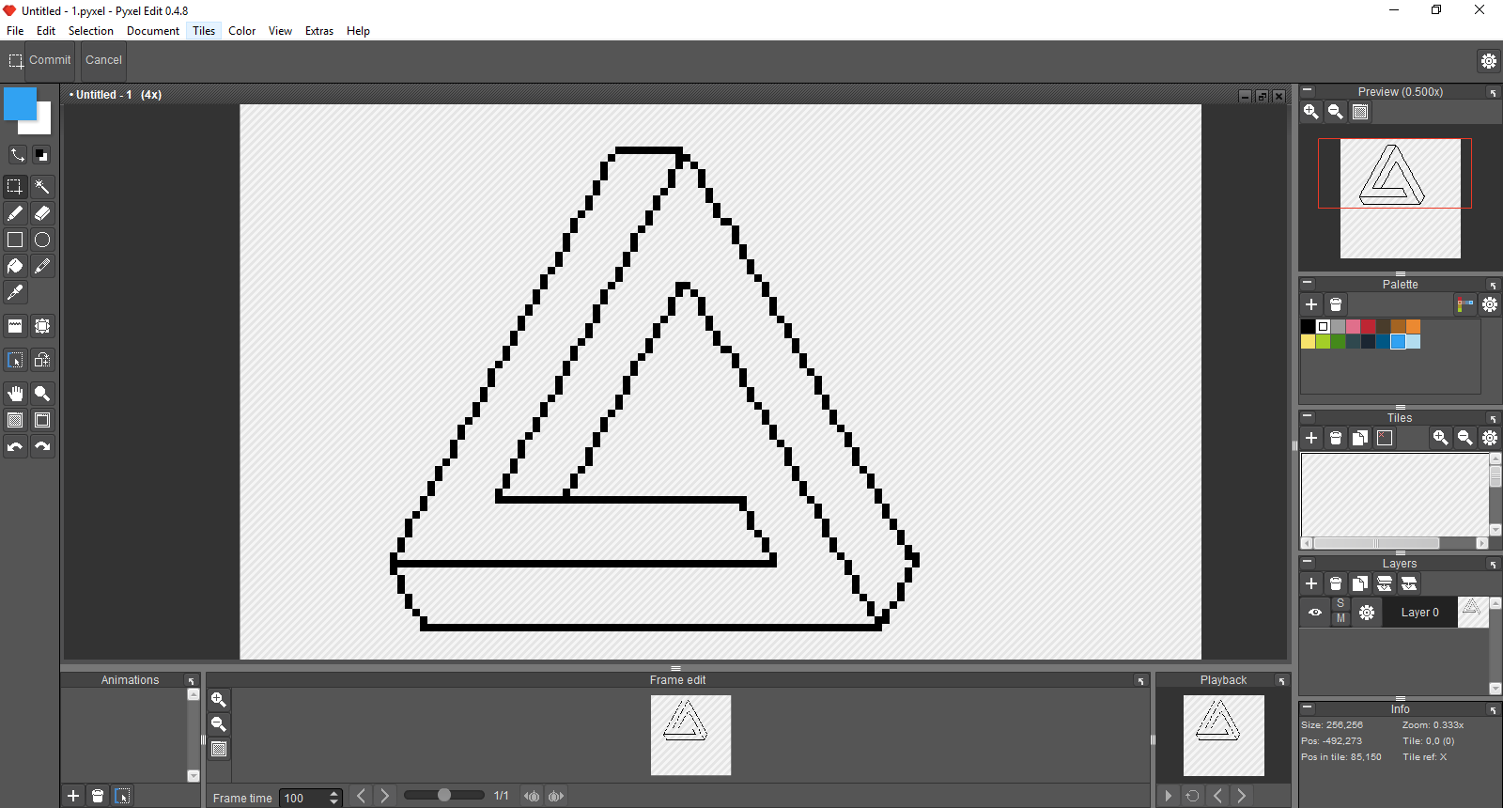This screenshot has height=808, width=1503.
Task: Collapse the Palette panel
Action: click(x=1308, y=283)
